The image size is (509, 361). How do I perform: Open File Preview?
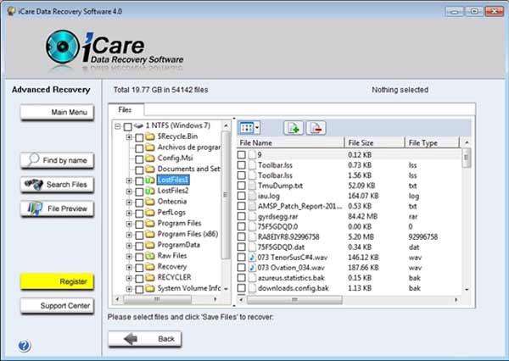[57, 208]
